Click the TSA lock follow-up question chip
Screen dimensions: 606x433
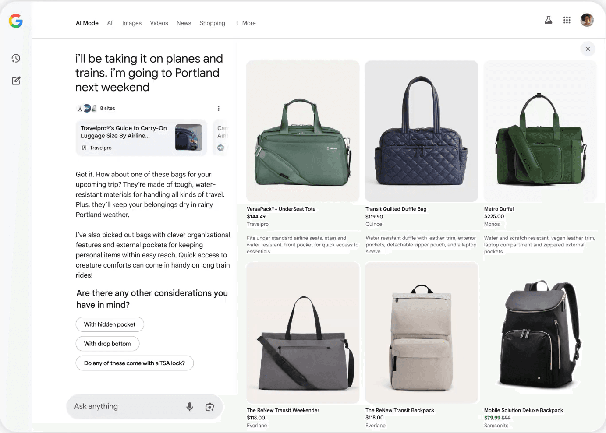click(x=135, y=363)
